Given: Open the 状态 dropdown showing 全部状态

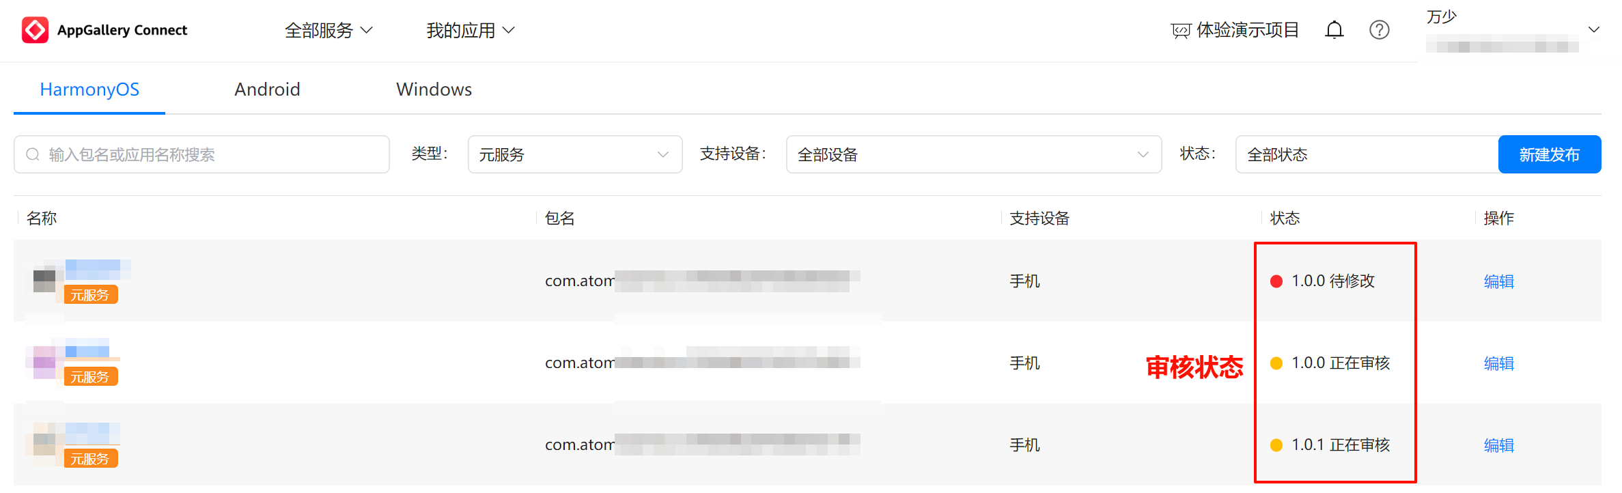Looking at the screenshot, I should [x=1366, y=155].
